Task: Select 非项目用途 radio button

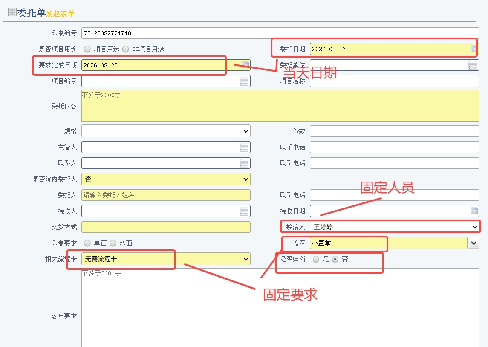Action: [126, 49]
